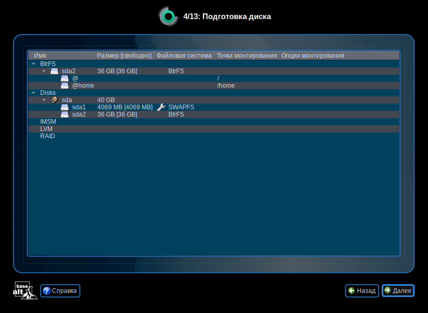Click the Файловая система column header
The height and width of the screenshot is (313, 428).
[x=184, y=56]
